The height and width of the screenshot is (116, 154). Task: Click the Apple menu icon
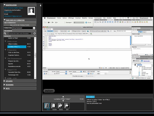tap(45, 18)
